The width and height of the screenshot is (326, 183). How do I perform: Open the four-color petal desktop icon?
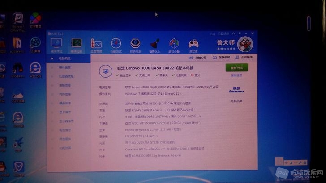coord(35,21)
